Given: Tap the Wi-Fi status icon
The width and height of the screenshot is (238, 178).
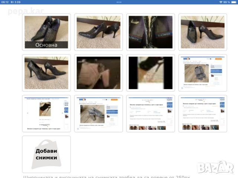Looking at the screenshot, I should (221, 2).
